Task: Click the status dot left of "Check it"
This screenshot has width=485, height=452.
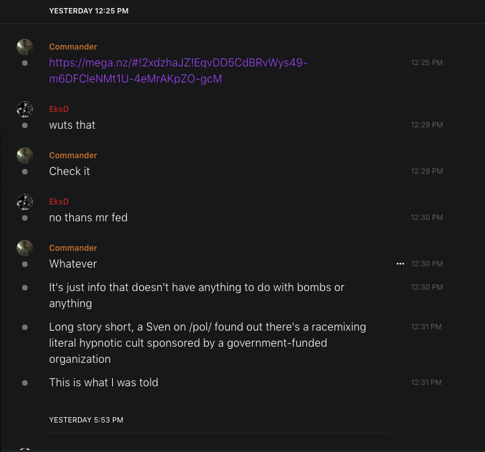Action: [25, 172]
